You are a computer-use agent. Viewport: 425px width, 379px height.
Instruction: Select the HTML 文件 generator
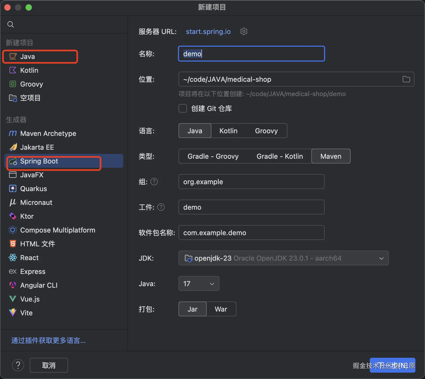[64, 244]
